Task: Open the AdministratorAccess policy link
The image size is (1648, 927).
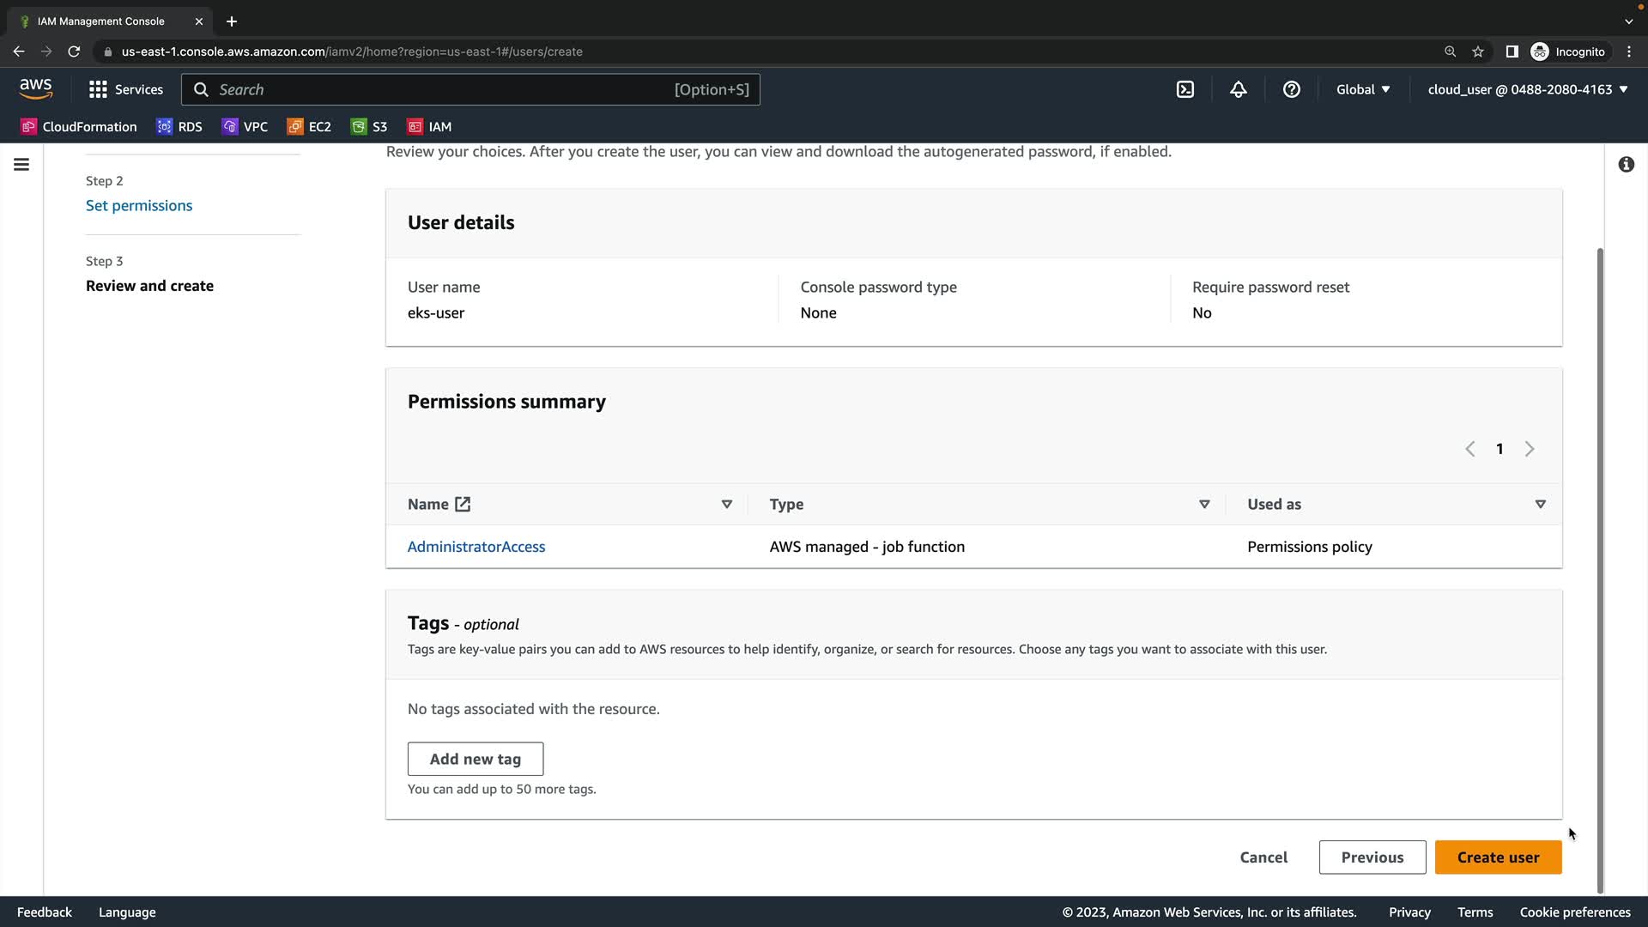Action: tap(476, 547)
